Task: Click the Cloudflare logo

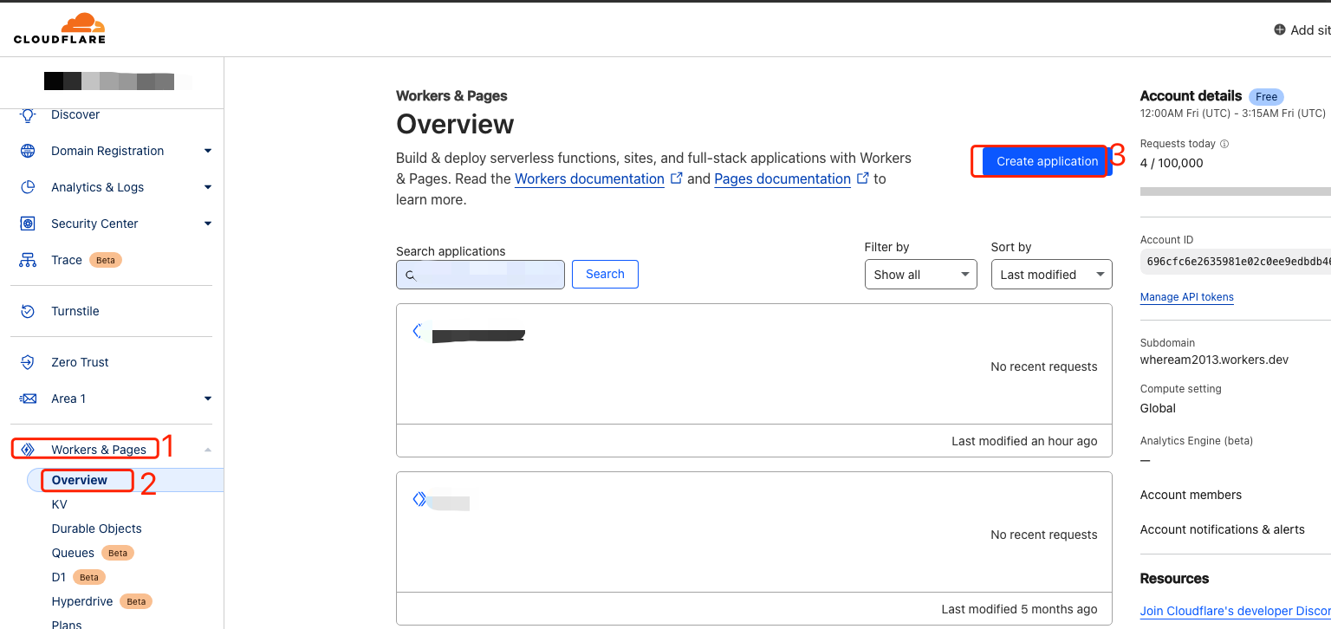Action: pos(60,28)
